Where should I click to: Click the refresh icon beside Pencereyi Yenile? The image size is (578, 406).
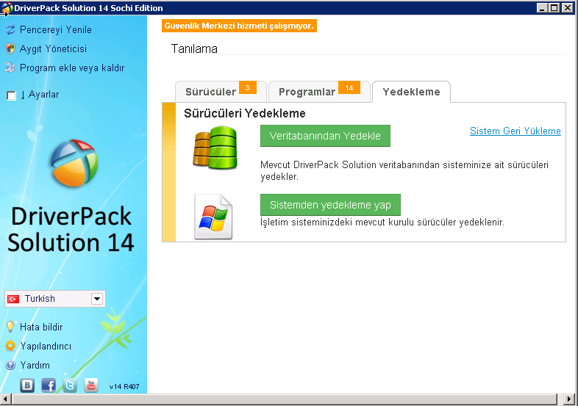click(x=10, y=29)
